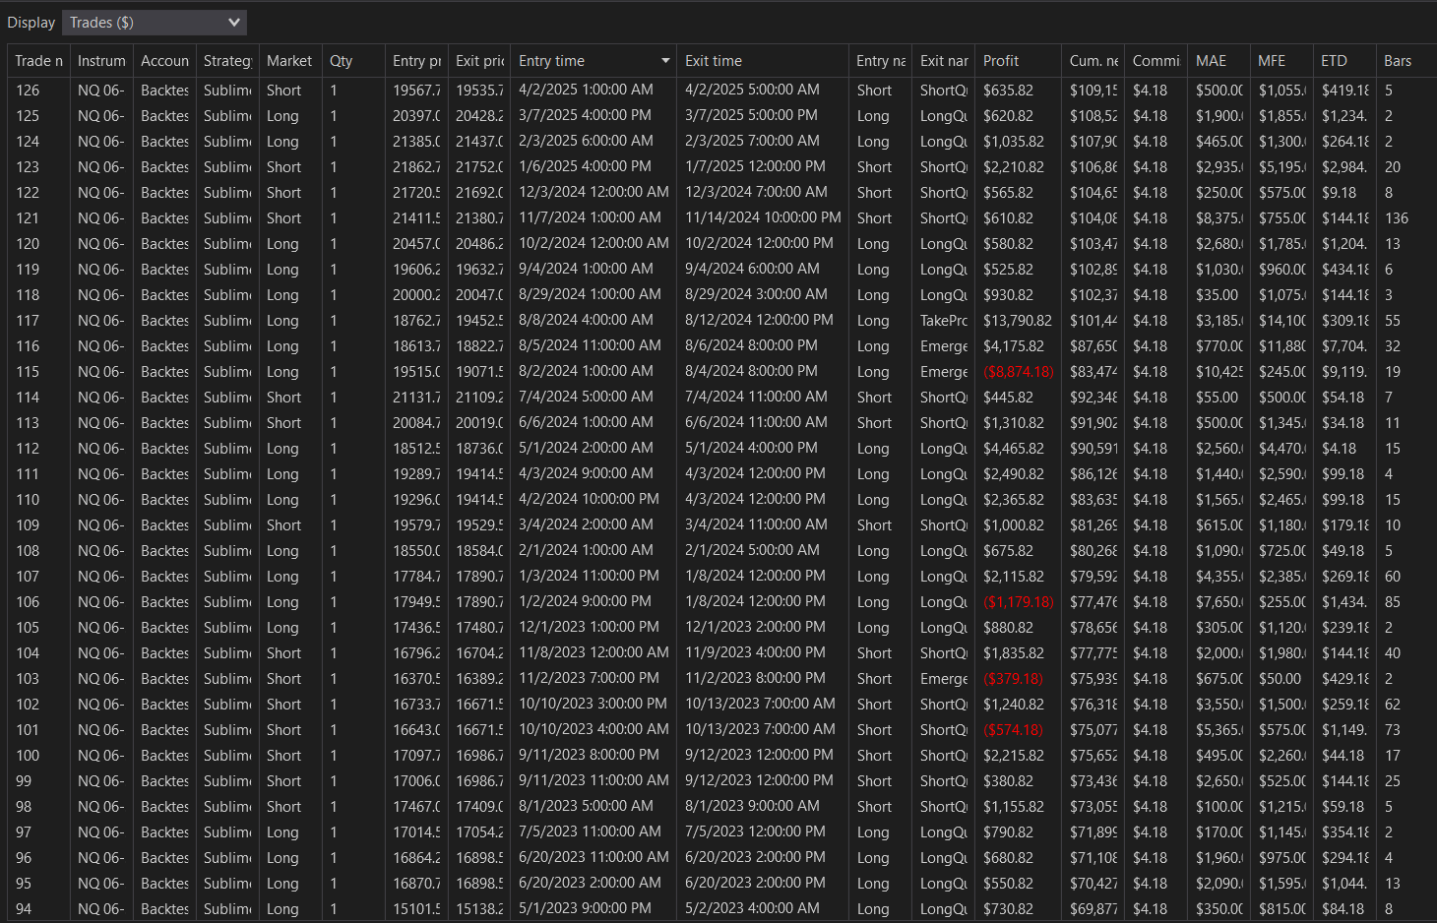Sort by Market position column header
The width and height of the screenshot is (1437, 923).
point(290,61)
